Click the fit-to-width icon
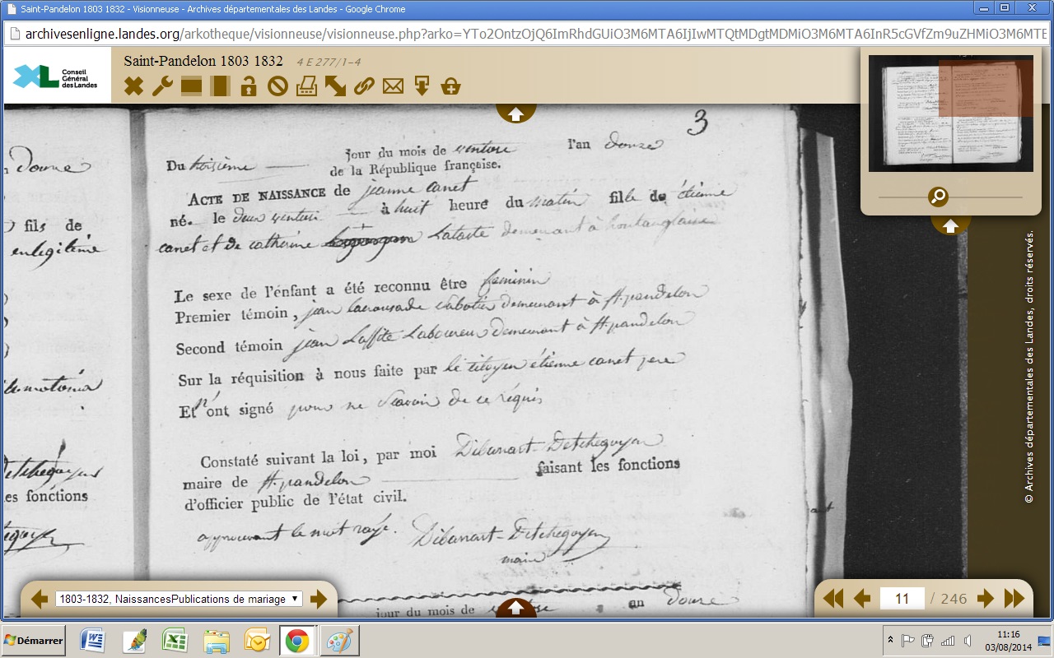 pyautogui.click(x=191, y=86)
